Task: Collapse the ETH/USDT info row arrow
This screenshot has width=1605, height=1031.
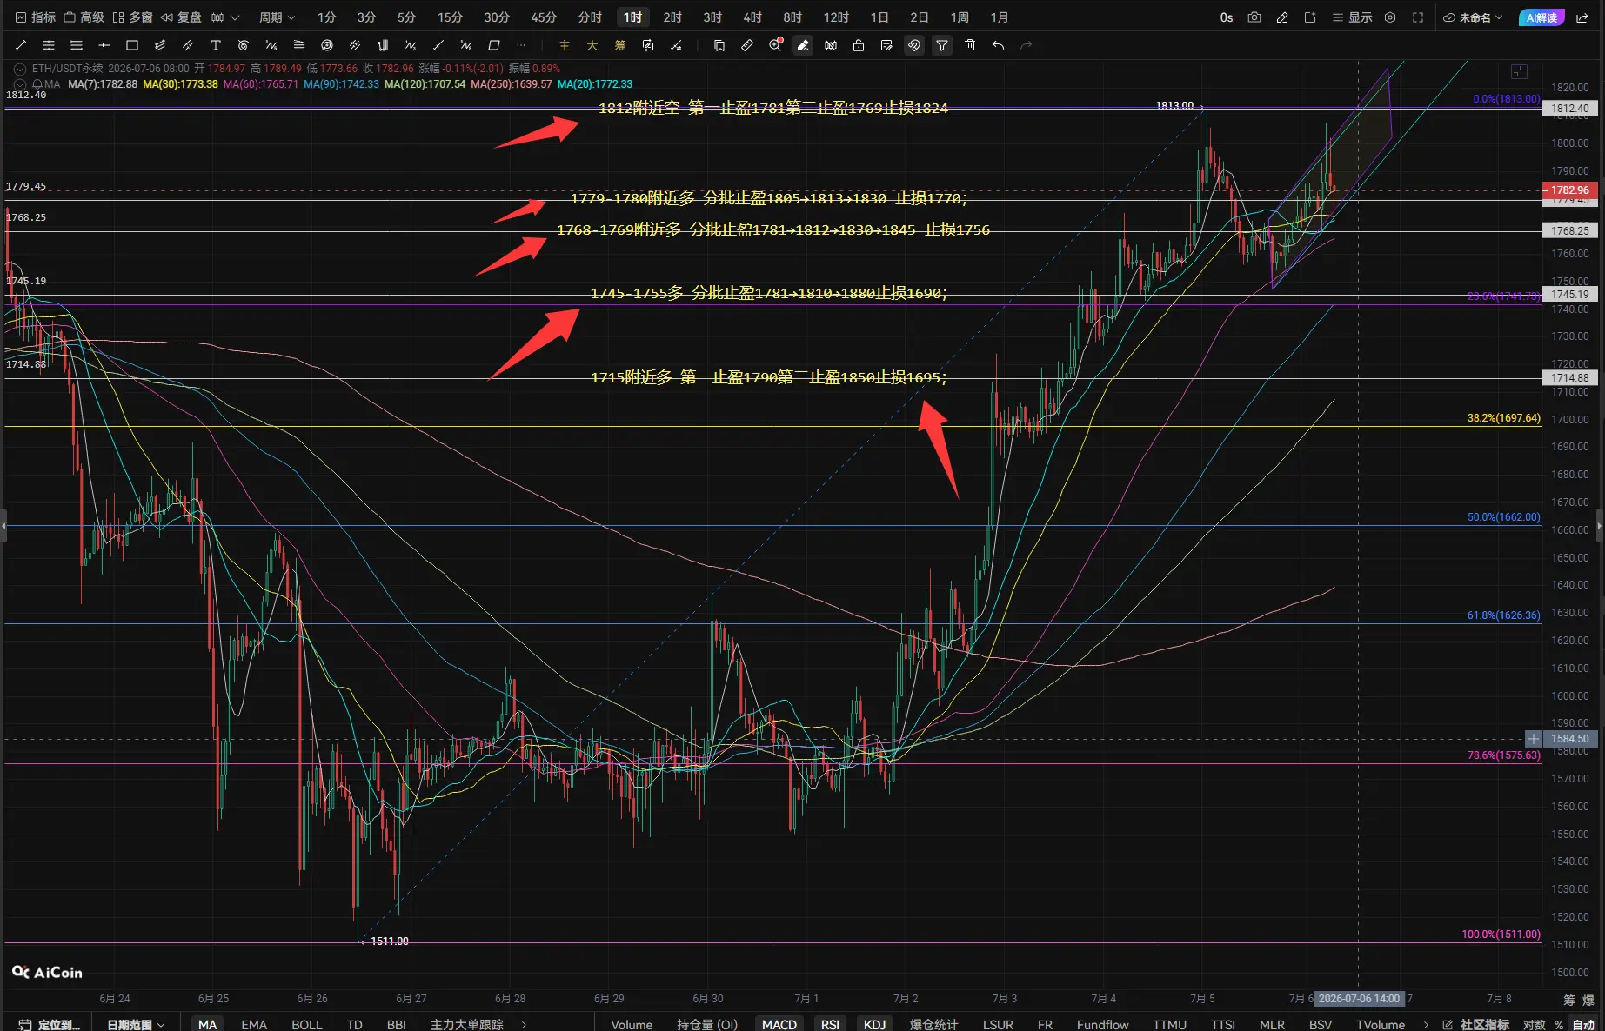Action: [19, 69]
